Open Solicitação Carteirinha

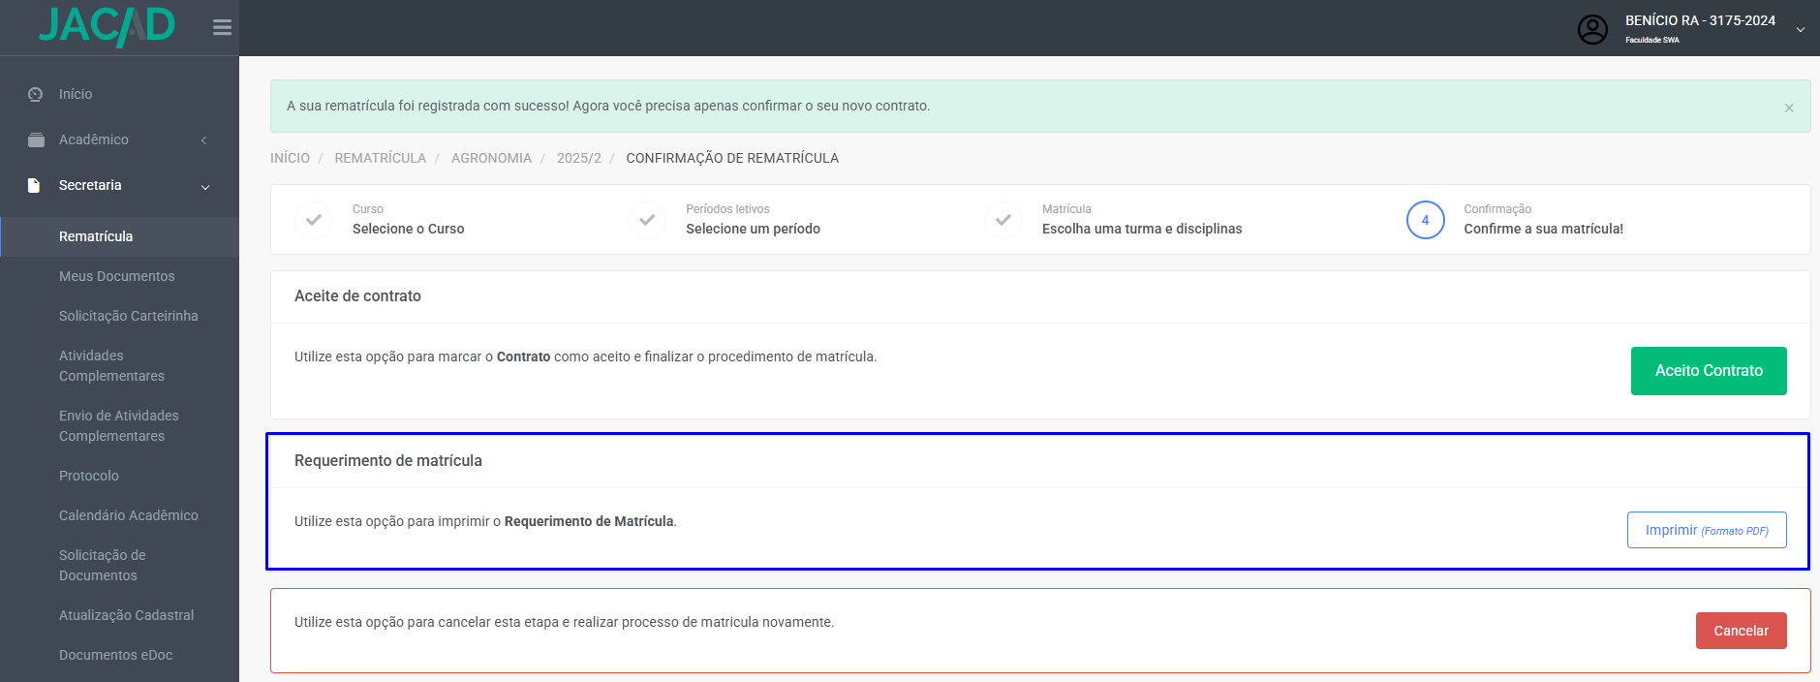(x=129, y=316)
